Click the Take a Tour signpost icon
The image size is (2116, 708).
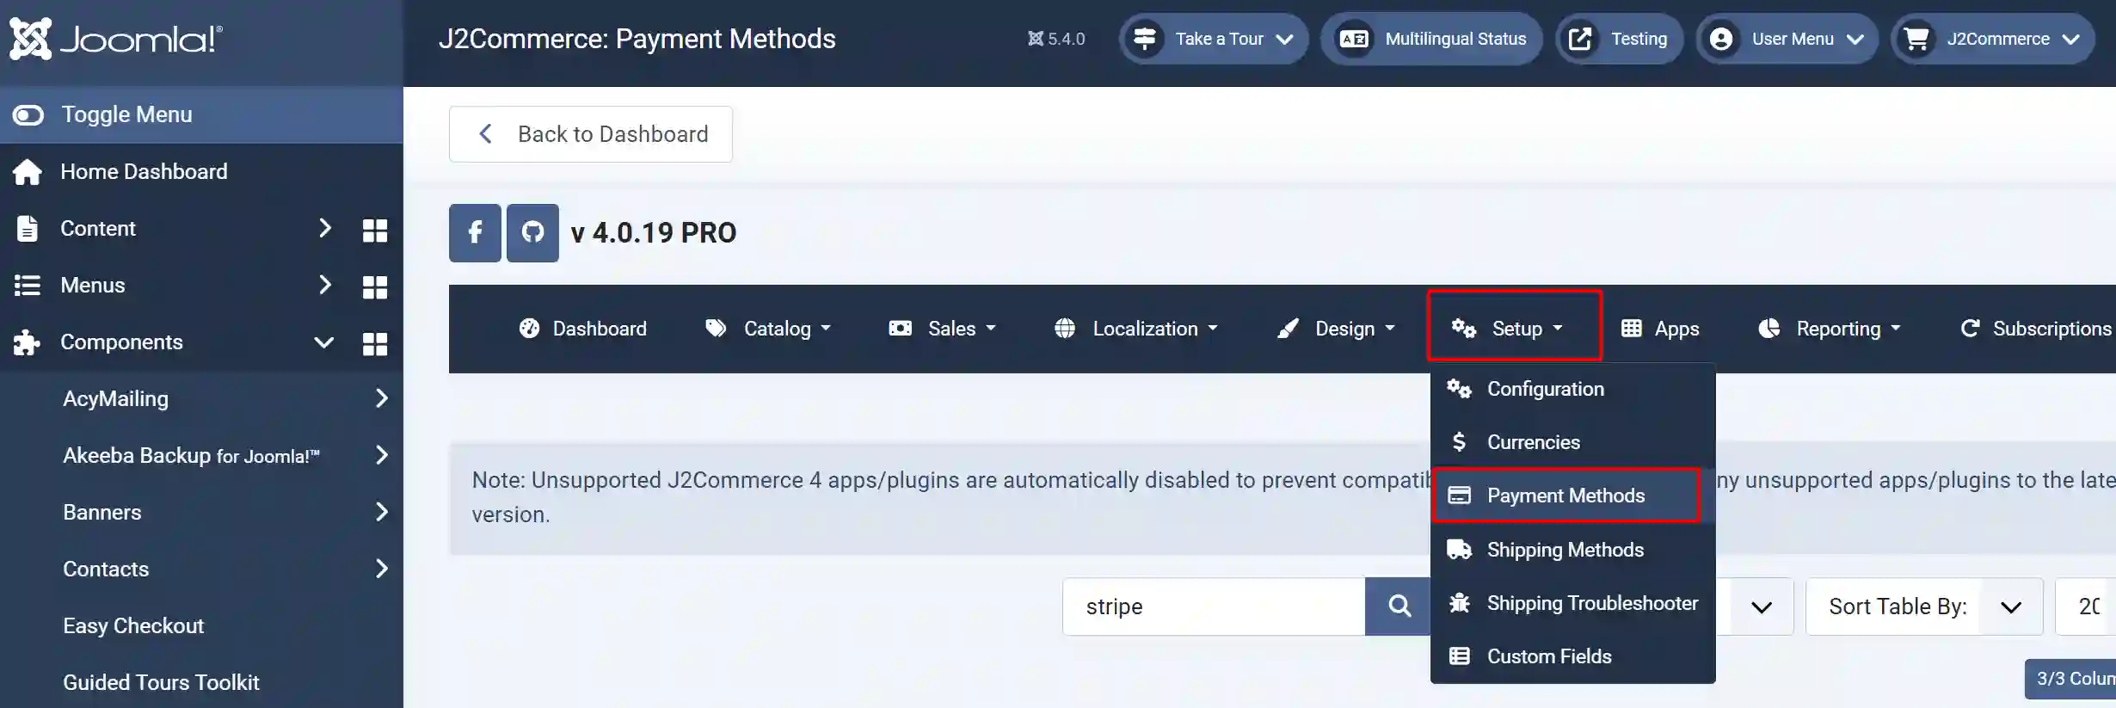click(x=1145, y=39)
